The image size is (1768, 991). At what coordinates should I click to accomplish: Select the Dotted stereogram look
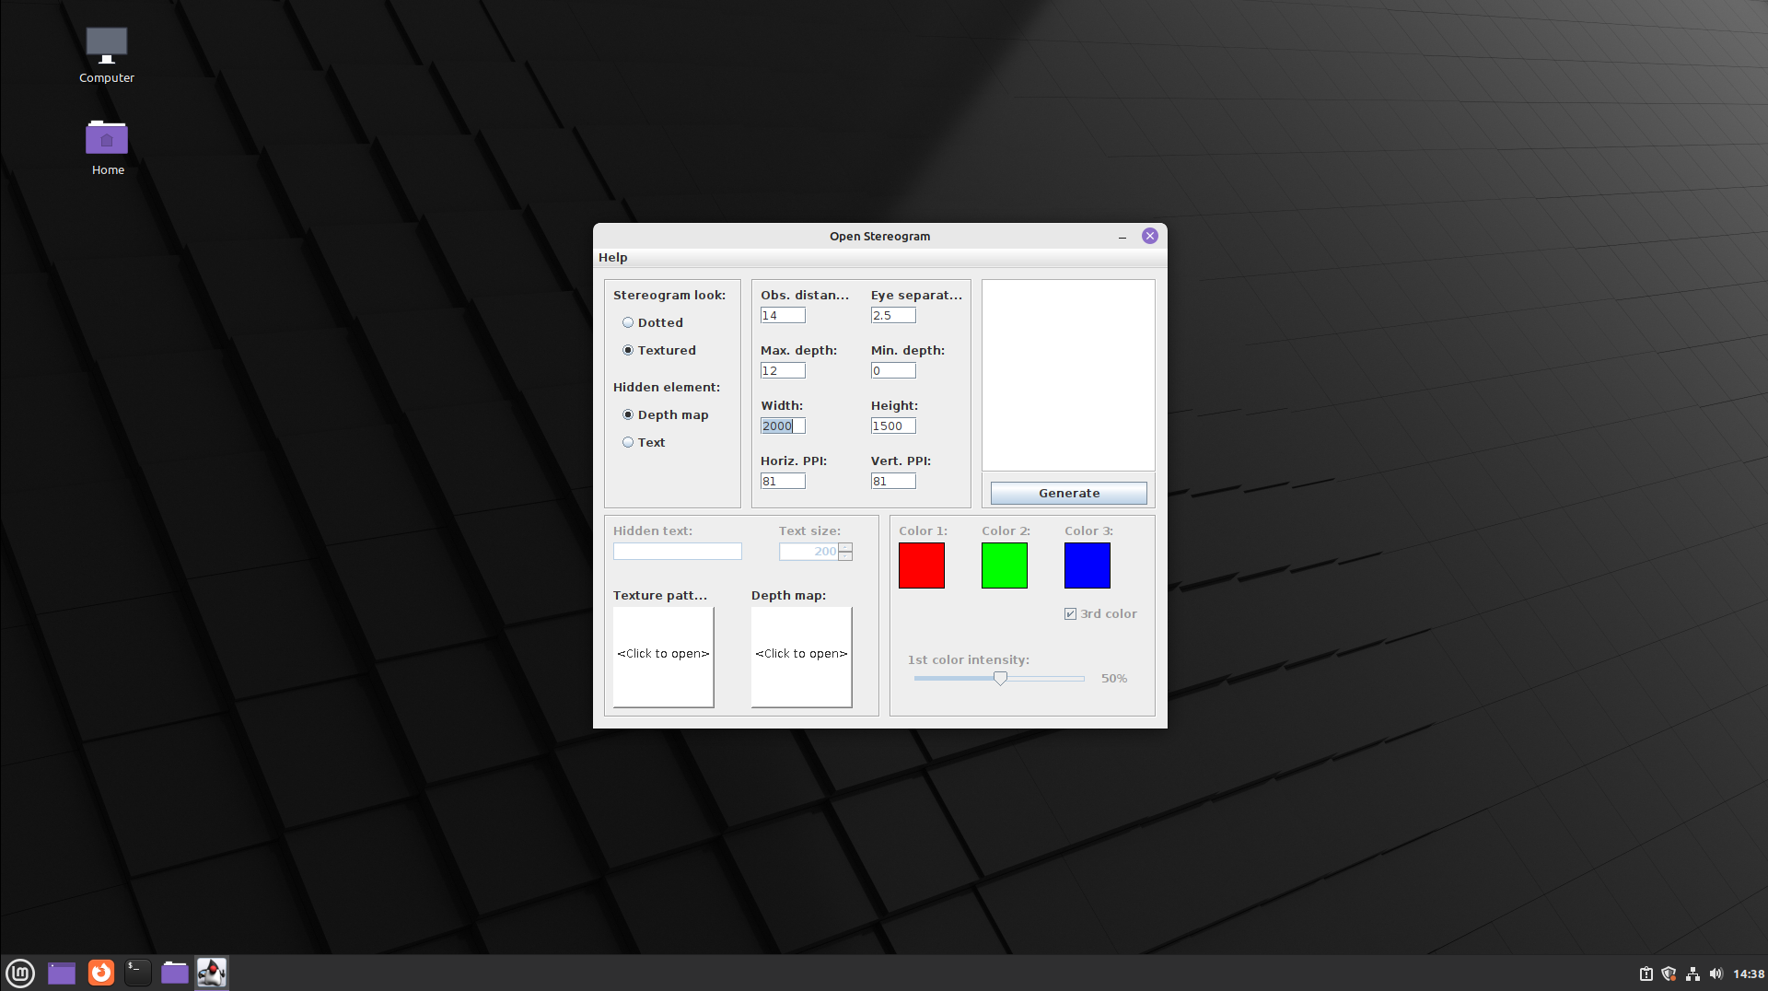[x=628, y=322]
